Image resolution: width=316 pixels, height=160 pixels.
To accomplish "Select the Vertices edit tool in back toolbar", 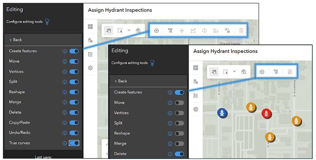I will 193,31.
